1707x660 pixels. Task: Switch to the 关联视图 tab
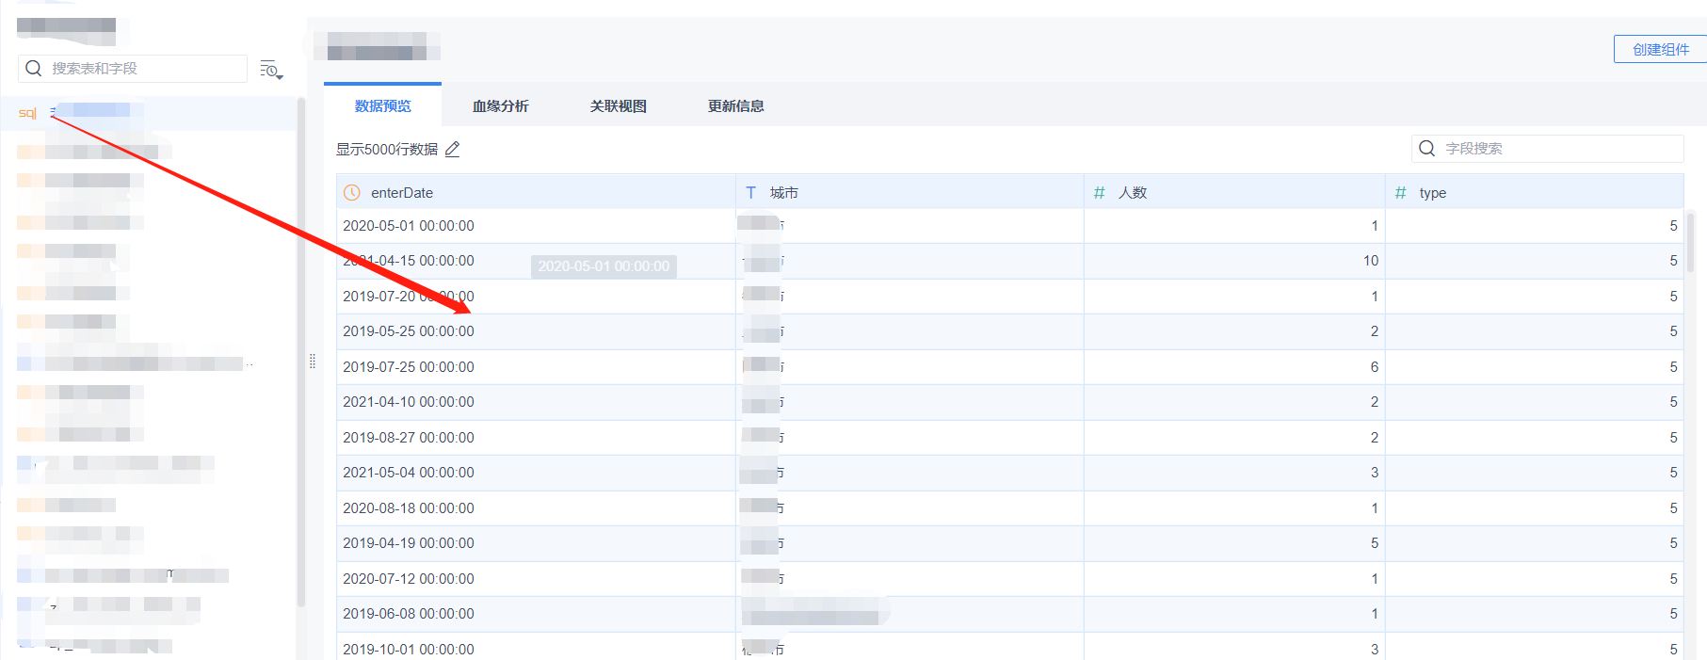618,105
